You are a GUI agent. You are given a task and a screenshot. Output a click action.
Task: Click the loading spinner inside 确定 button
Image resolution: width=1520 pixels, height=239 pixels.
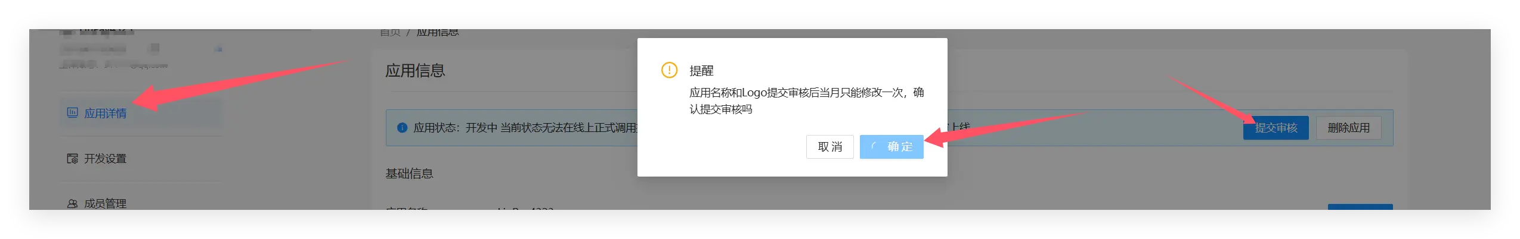point(875,147)
